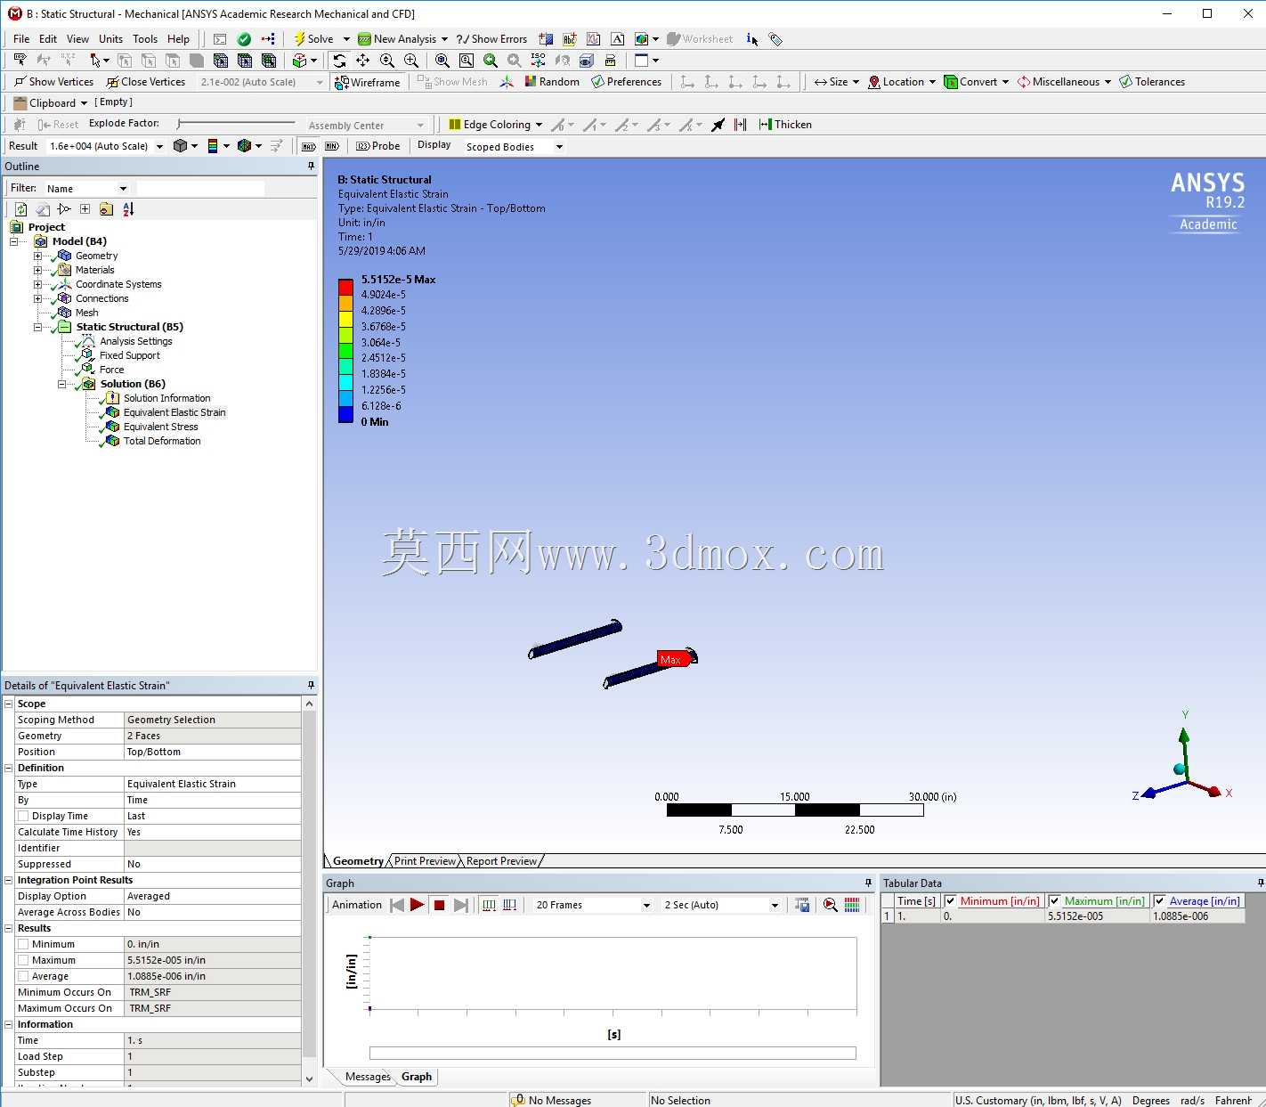Open the Edit menu
1266x1107 pixels.
click(x=48, y=39)
